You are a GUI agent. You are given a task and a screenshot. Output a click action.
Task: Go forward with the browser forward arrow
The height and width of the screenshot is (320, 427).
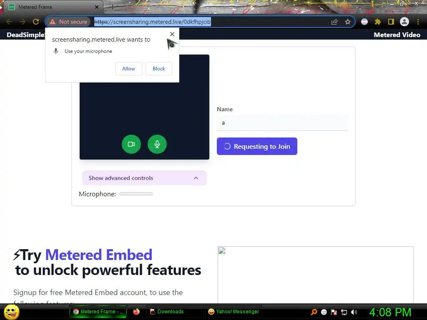23,22
